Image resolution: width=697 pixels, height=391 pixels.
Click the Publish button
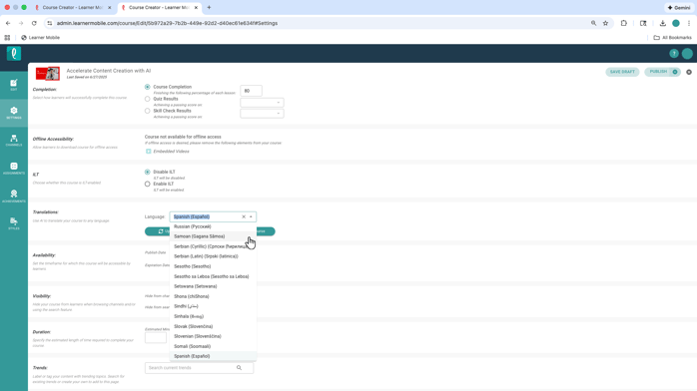pyautogui.click(x=658, y=72)
